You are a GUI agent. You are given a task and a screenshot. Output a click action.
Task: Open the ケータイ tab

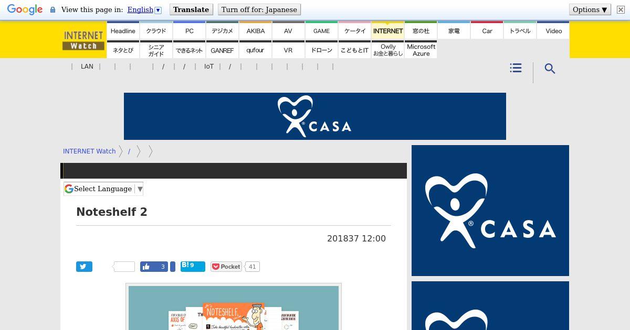[x=354, y=31]
